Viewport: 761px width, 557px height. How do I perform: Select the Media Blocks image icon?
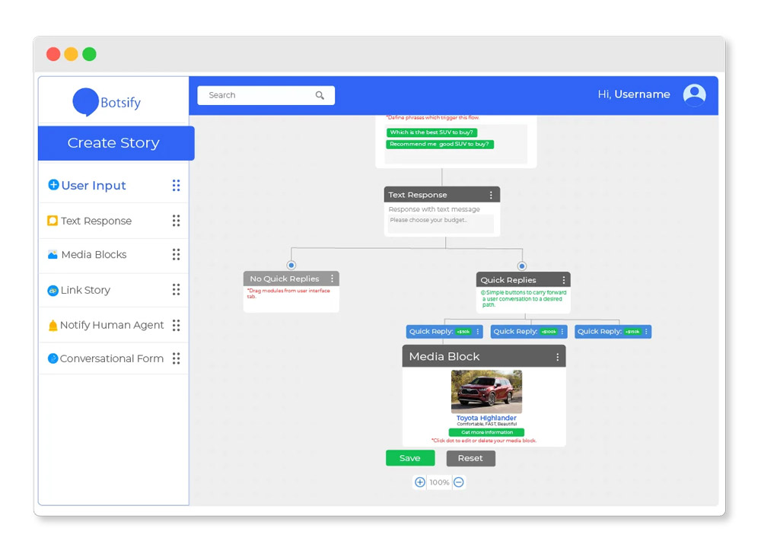(x=53, y=255)
